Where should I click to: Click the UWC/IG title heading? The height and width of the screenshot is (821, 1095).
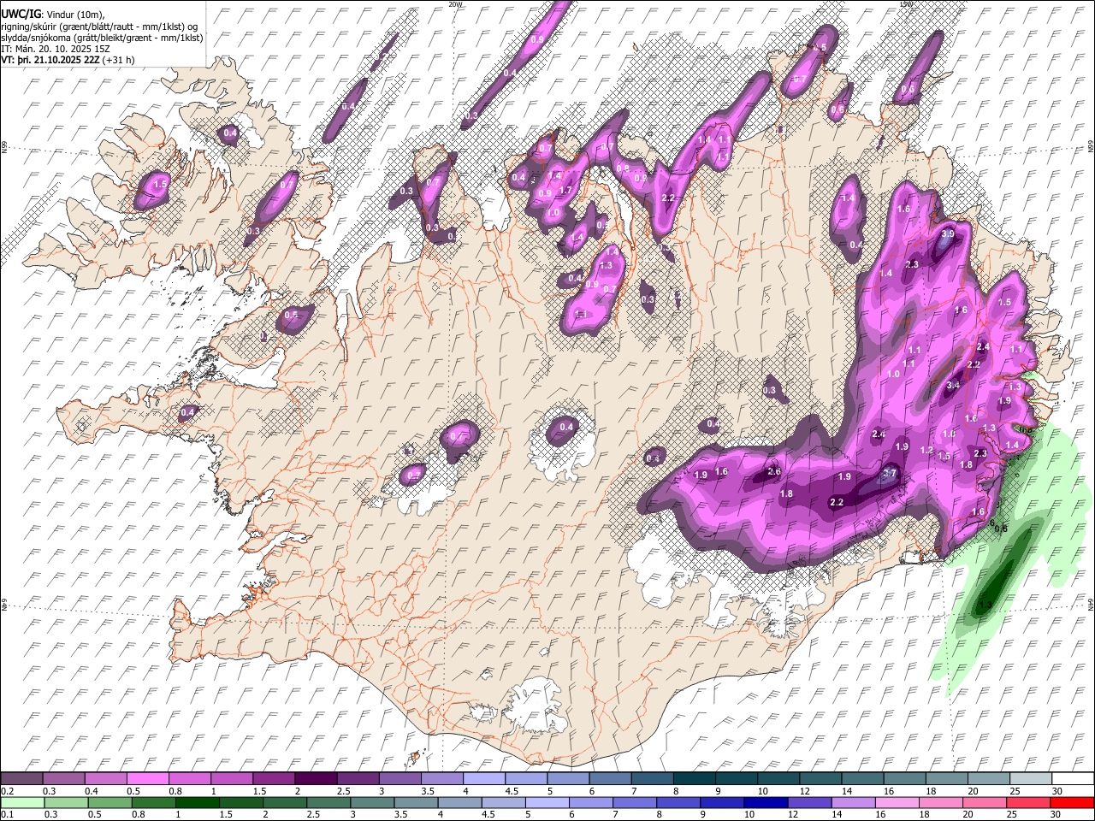pyautogui.click(x=20, y=14)
